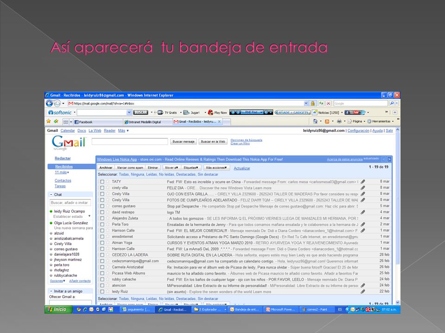Open the Favorites star icon
Screen dimensions: 445x333
click(49, 122)
